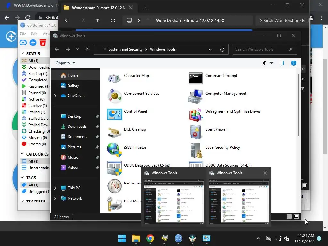Open File Explorer from the taskbar
328x246 pixels.
(x=136, y=238)
